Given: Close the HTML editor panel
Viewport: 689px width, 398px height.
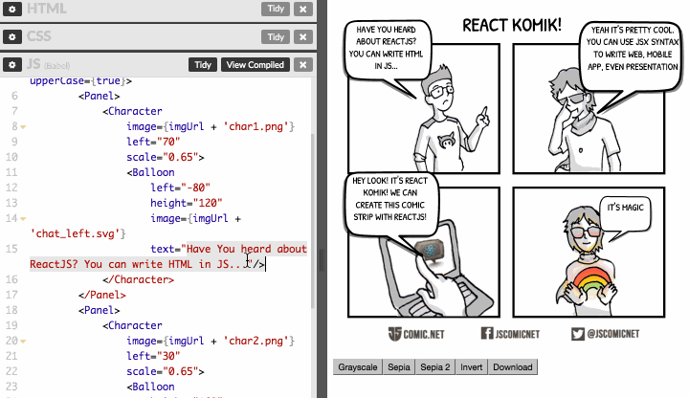Looking at the screenshot, I should coord(302,9).
